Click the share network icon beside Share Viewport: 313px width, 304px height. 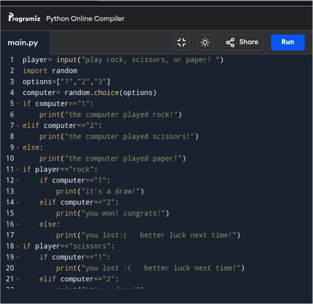point(231,42)
